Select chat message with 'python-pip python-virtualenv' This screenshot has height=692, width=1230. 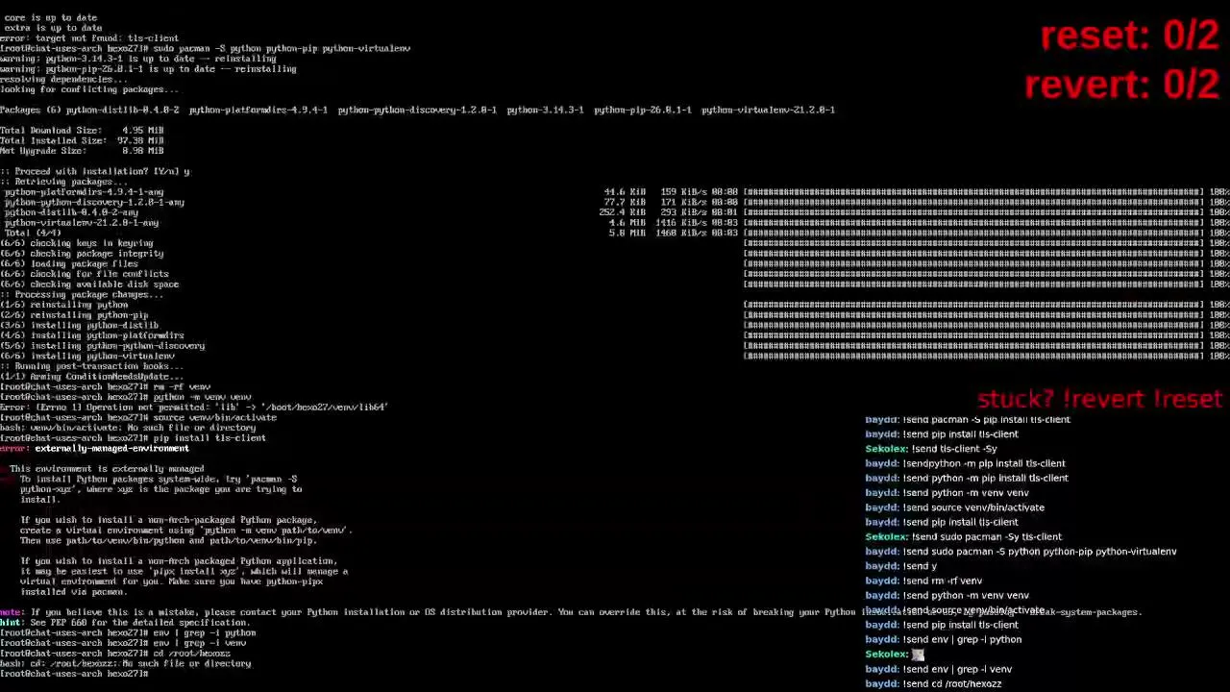1021,552
